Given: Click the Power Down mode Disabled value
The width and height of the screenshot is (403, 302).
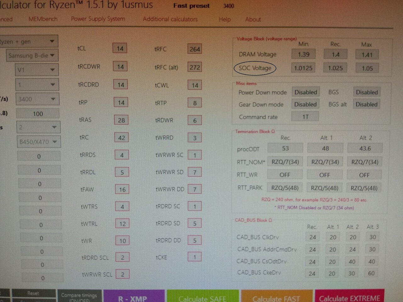Looking at the screenshot, I should tap(306, 92).
